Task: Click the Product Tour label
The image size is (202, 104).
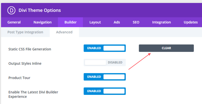Action: click(19, 78)
